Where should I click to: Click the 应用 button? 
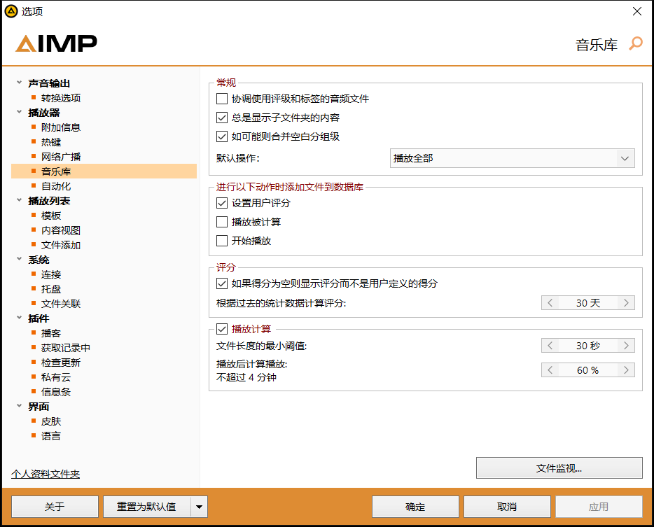pos(599,507)
